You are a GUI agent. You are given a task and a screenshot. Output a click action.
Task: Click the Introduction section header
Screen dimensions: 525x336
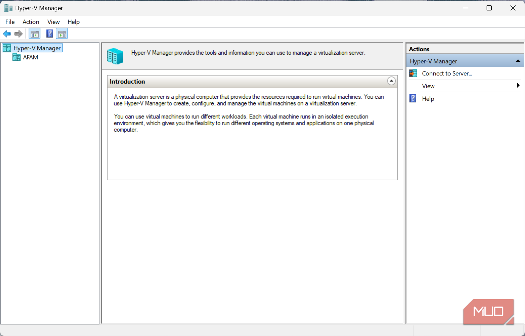pos(252,82)
